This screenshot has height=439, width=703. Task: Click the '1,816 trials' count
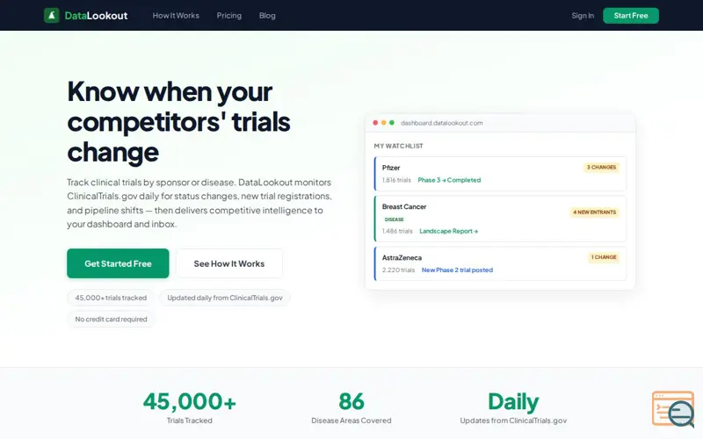(x=396, y=180)
